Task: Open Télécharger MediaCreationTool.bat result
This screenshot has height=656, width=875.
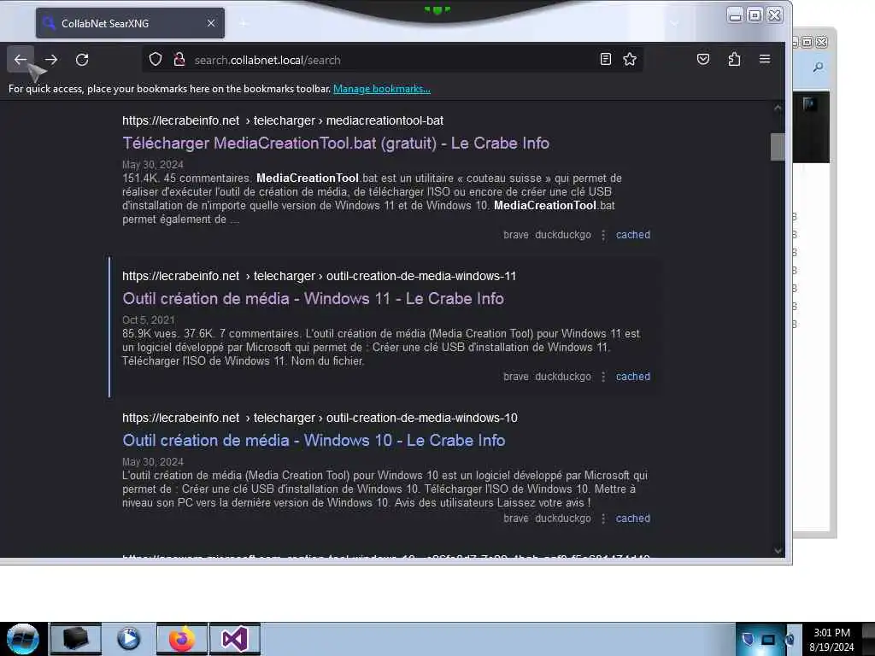Action: click(336, 143)
